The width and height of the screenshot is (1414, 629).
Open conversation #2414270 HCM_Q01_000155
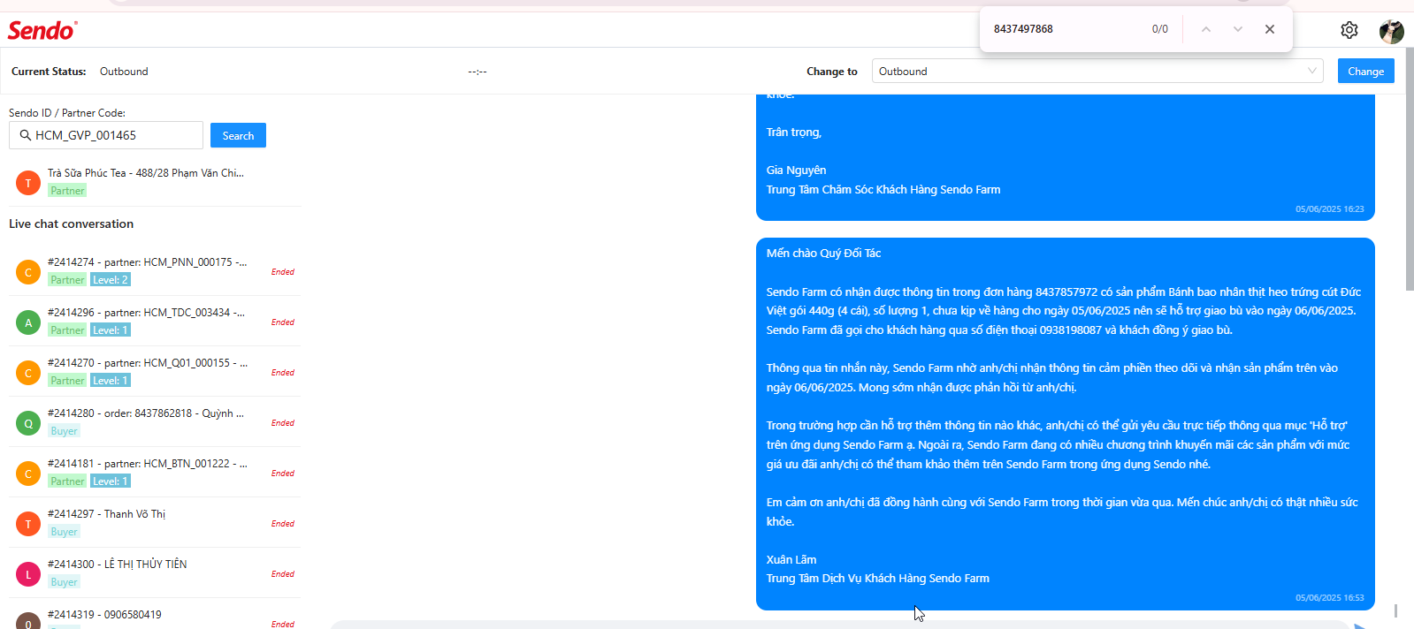(155, 371)
